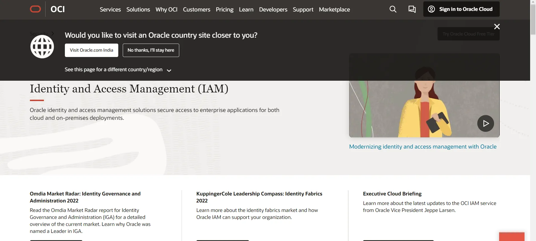Open the Why OCI menu
The image size is (536, 241).
tap(166, 9)
